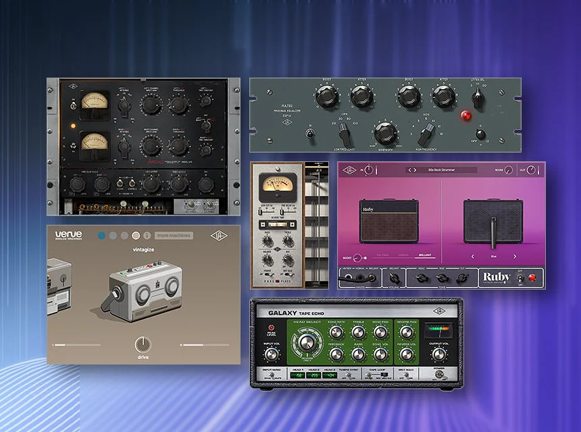Select the white machine dot in Verve
Image resolution: width=581 pixels, height=432 pixels.
136,236
